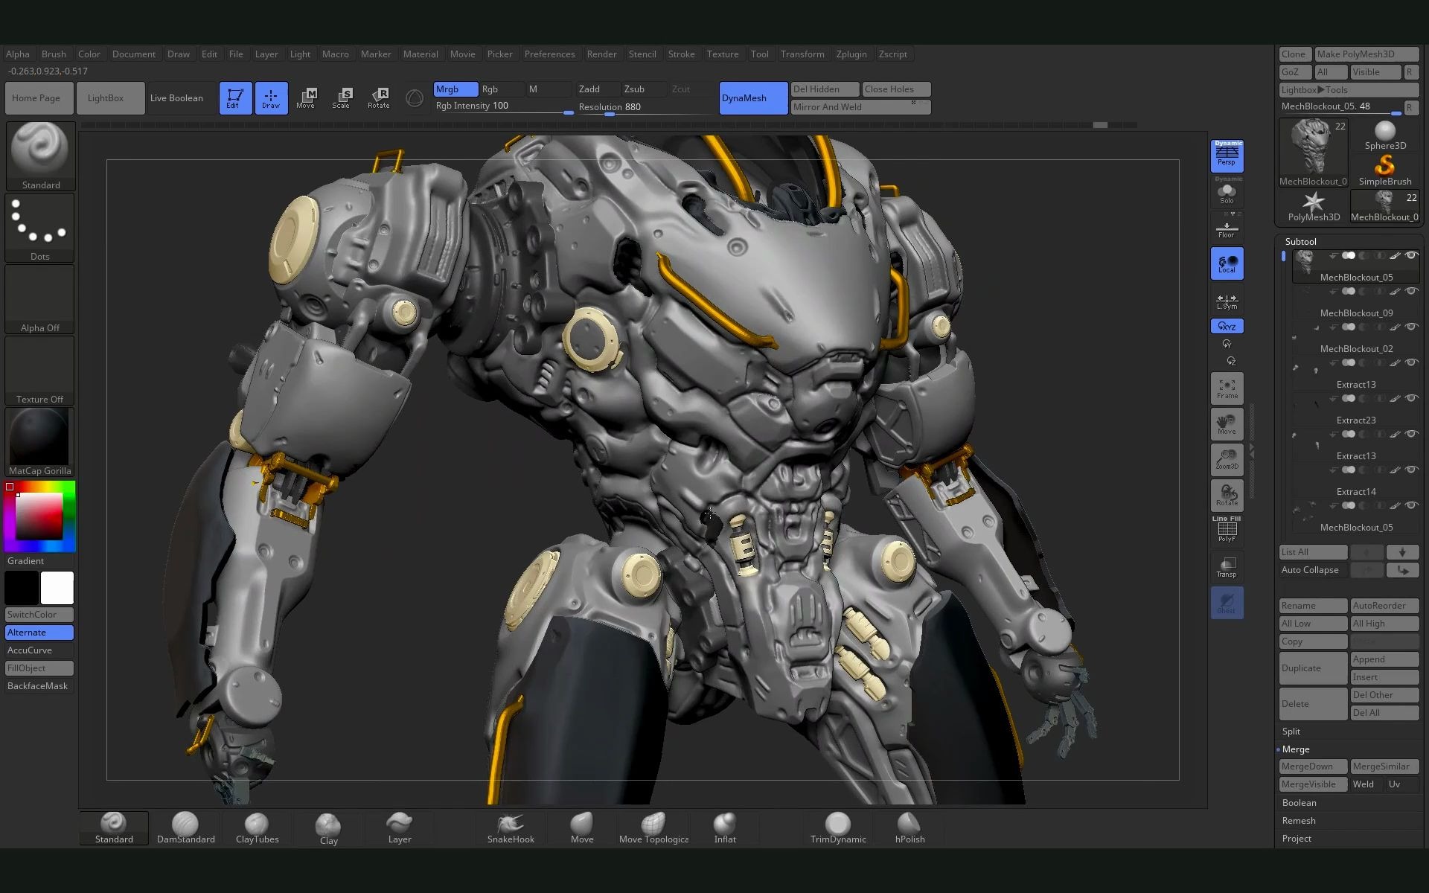
Task: Expand the Boolean section
Action: pyautogui.click(x=1299, y=802)
